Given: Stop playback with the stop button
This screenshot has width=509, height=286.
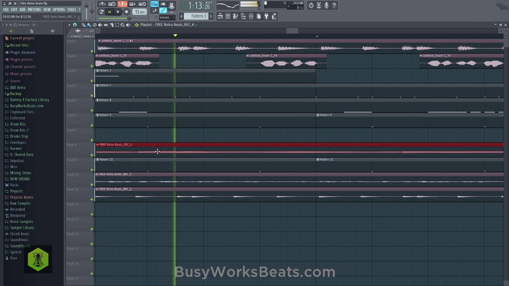Looking at the screenshot, I should point(118,12).
